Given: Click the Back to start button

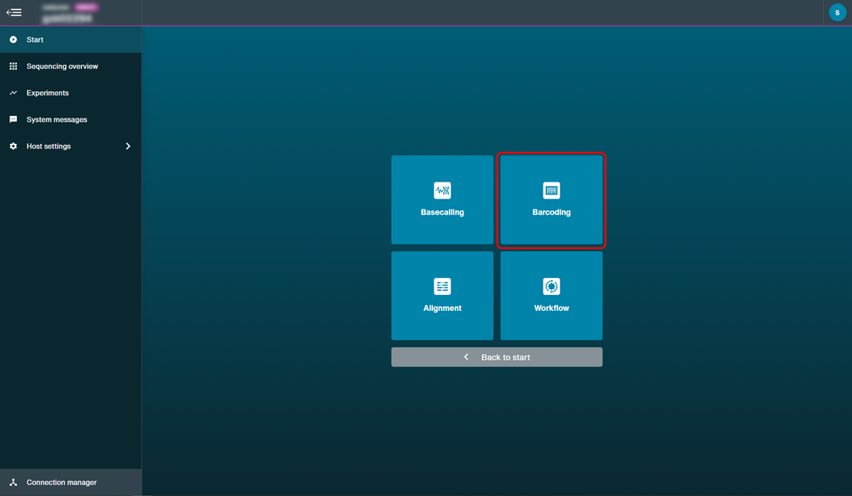Looking at the screenshot, I should coord(497,357).
